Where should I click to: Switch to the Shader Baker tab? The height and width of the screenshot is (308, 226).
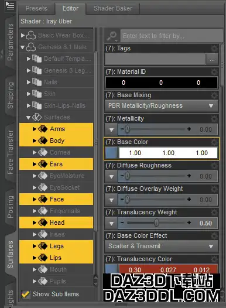(113, 8)
